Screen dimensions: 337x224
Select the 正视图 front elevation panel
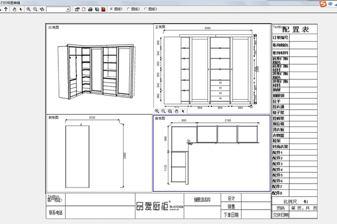coord(212,69)
